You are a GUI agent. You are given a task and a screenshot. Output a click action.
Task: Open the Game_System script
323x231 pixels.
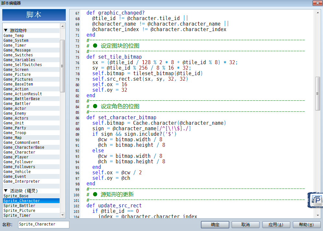[31, 40]
